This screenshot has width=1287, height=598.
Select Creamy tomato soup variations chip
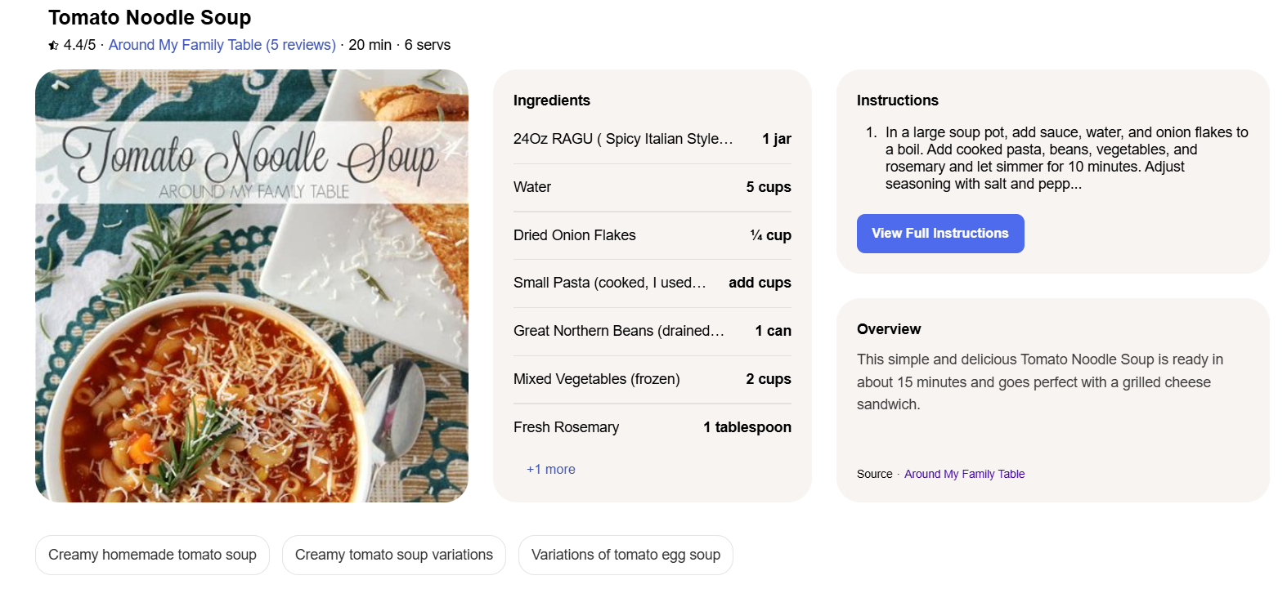pos(394,555)
